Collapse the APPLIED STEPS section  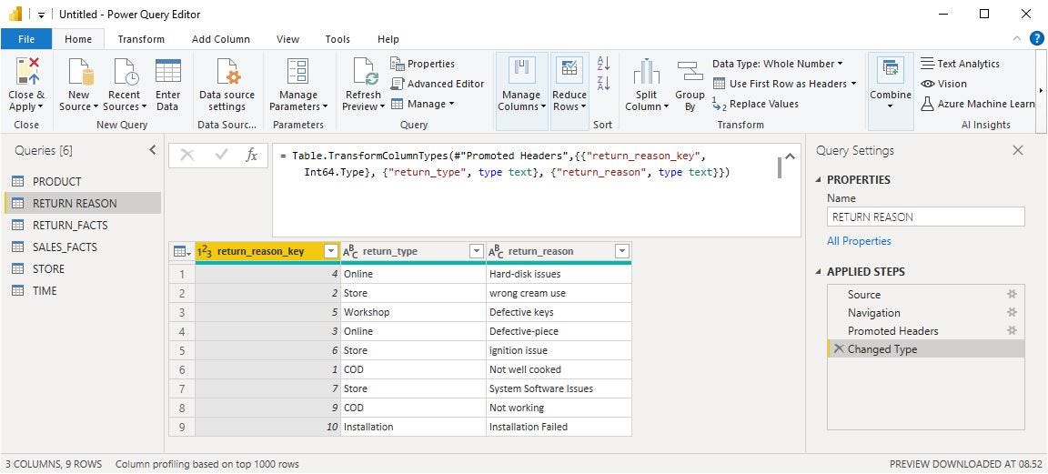[820, 272]
